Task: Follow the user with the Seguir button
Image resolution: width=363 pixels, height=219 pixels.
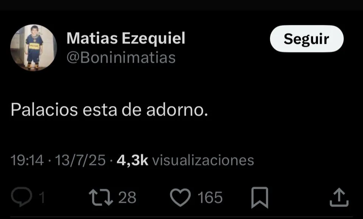Action: 307,39
